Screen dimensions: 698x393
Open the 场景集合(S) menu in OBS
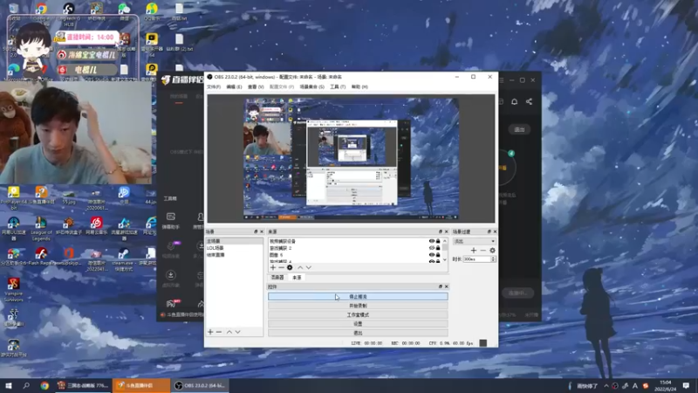pos(312,86)
